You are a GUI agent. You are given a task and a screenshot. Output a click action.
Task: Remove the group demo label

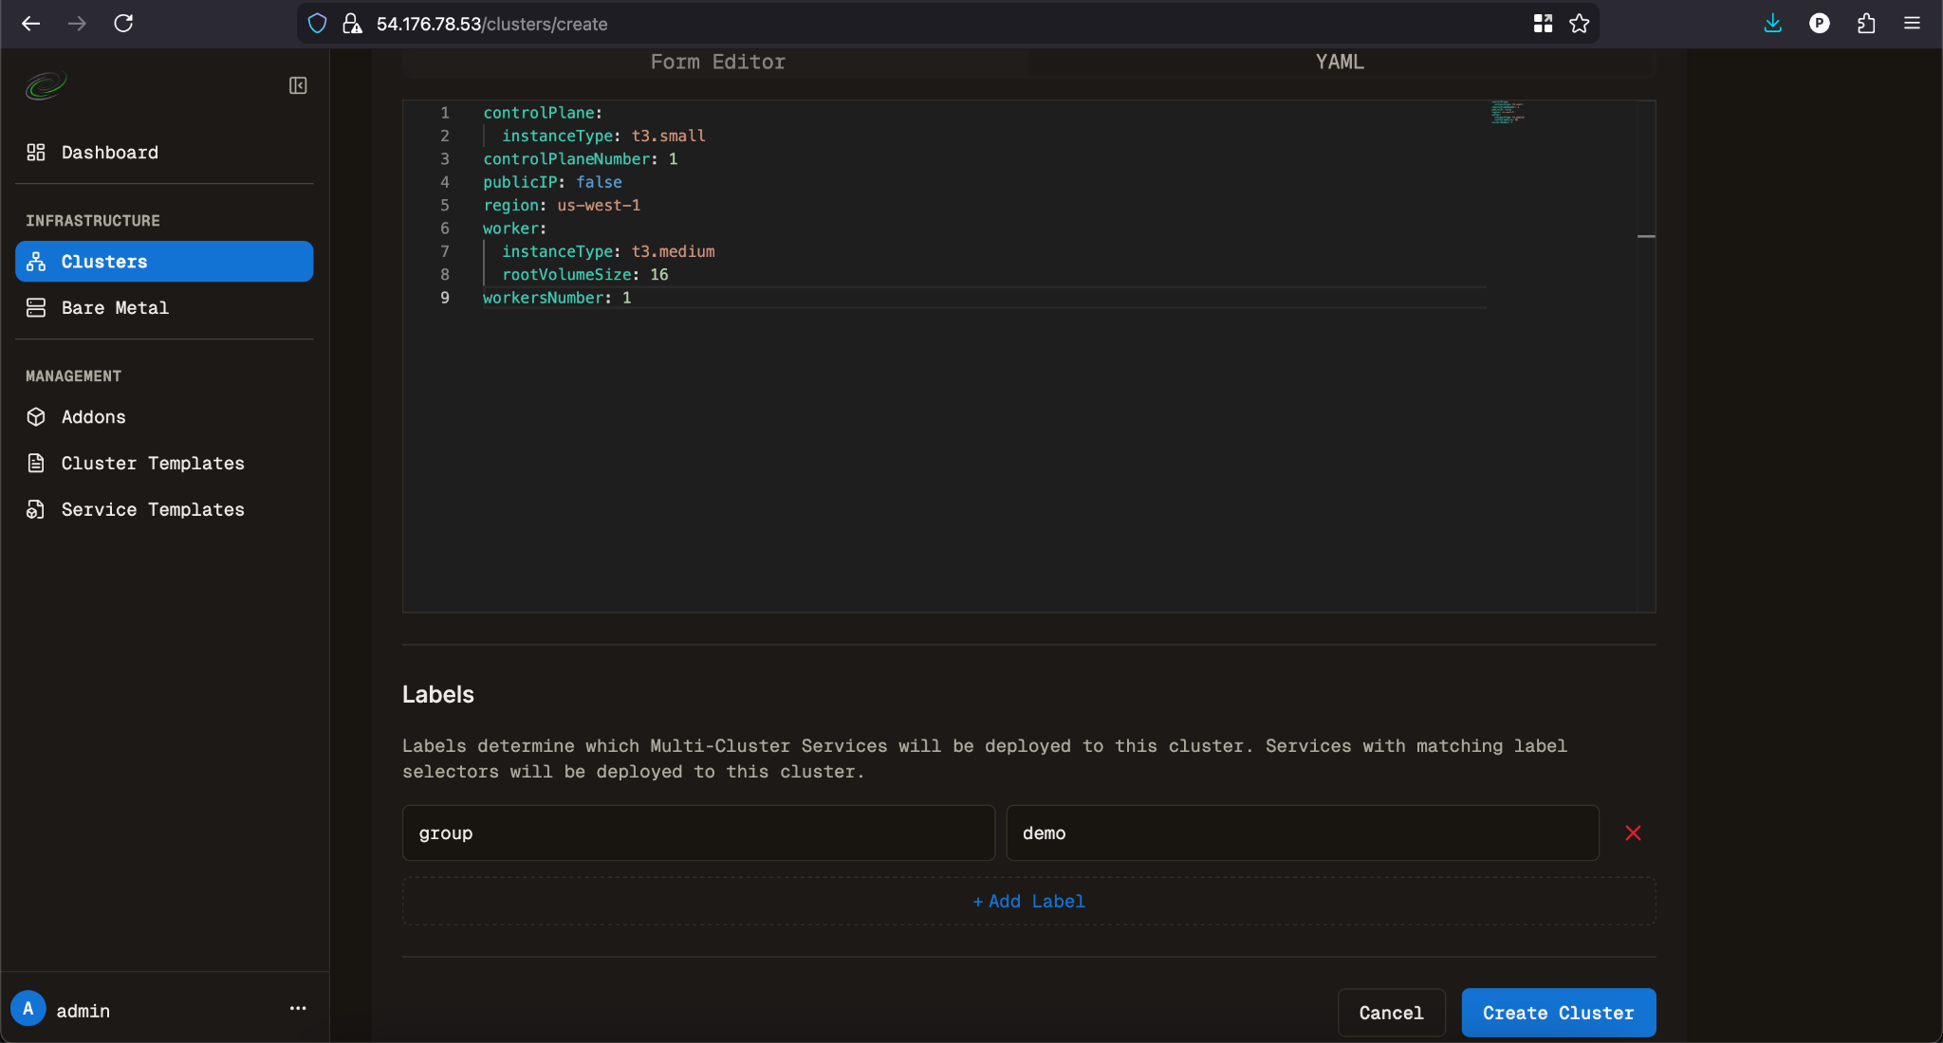1633,833
